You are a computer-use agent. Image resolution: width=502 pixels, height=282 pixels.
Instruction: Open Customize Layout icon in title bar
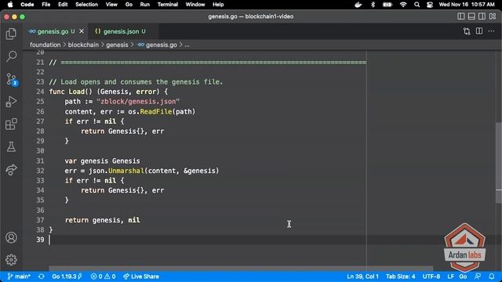493,16
